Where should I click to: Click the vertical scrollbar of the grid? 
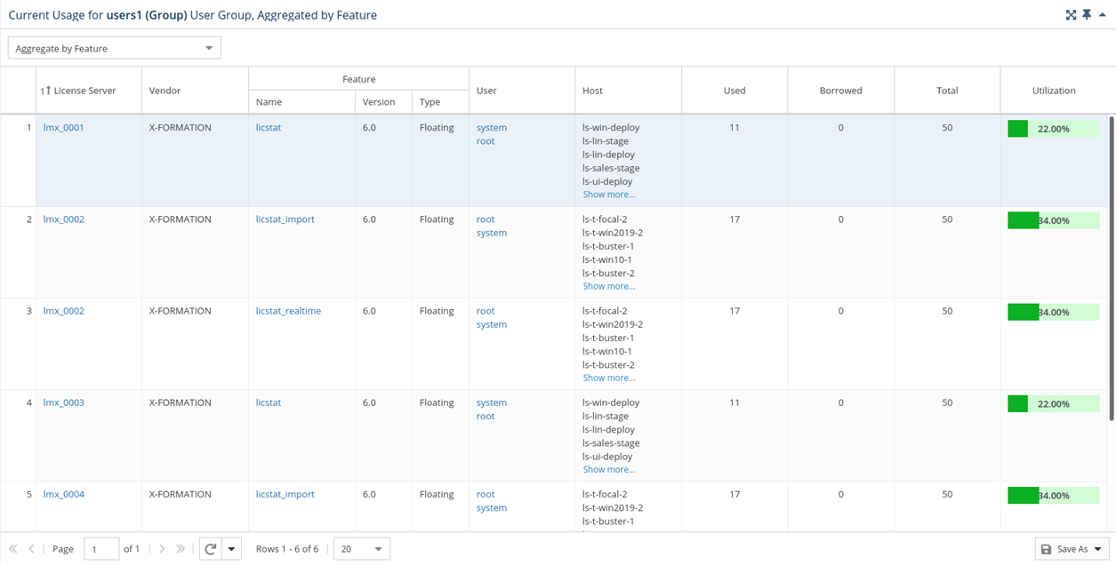coord(1112,267)
